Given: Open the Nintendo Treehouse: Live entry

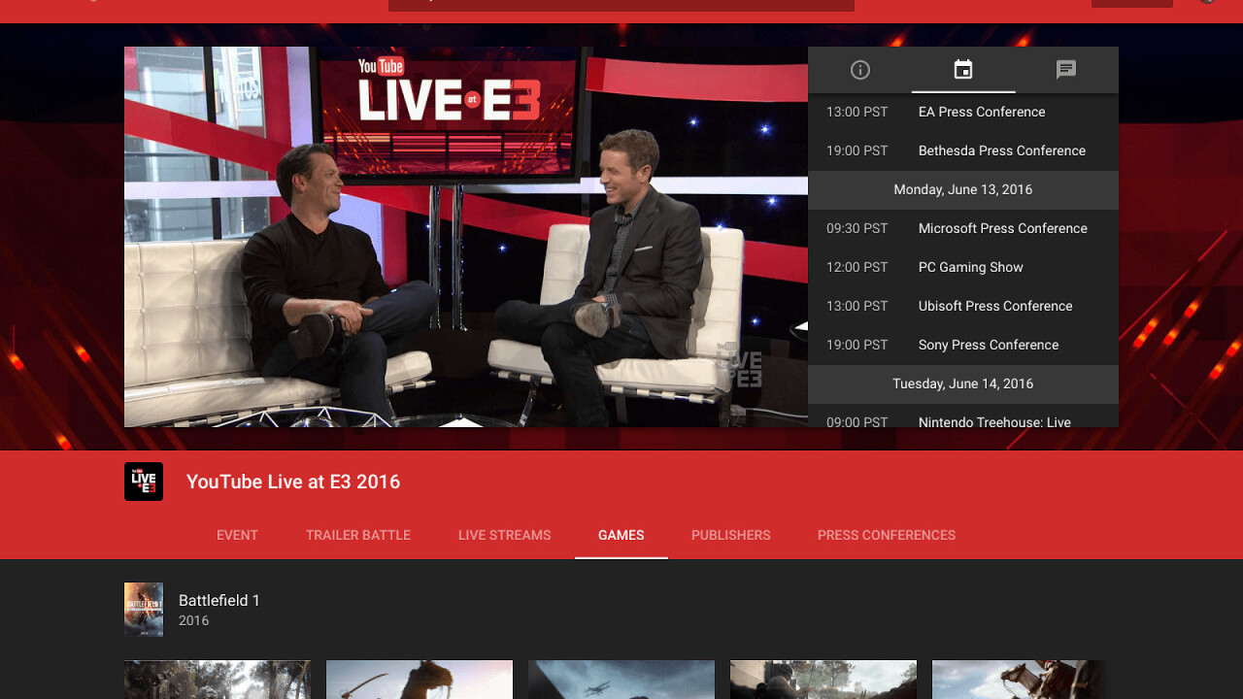Looking at the screenshot, I should [993, 422].
